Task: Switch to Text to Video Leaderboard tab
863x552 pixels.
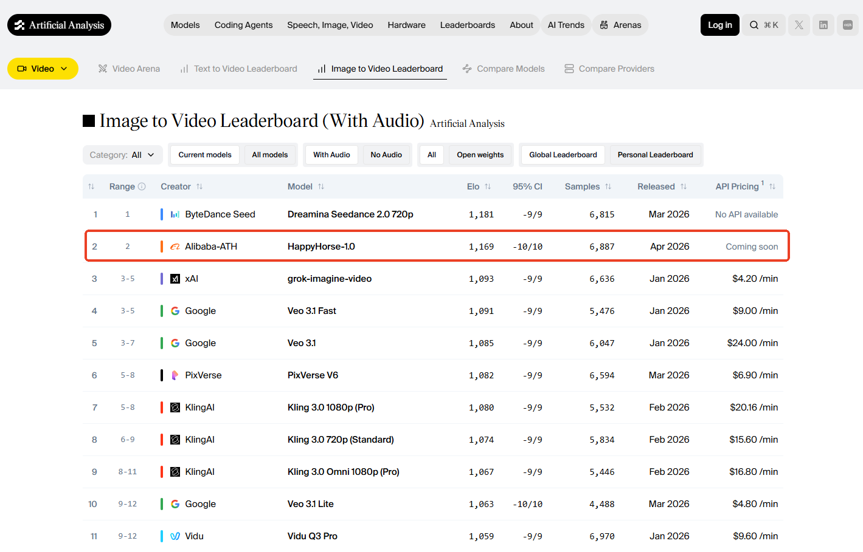Action: tap(238, 69)
